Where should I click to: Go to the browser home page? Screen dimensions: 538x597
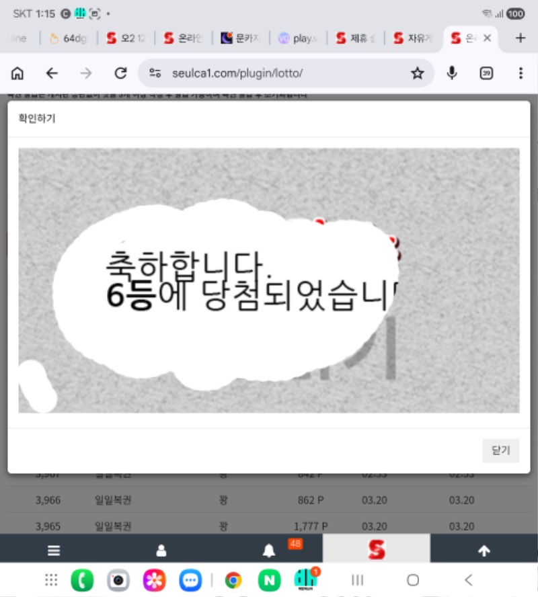[17, 73]
